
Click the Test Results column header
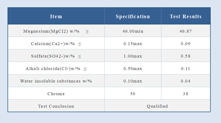coord(186,17)
